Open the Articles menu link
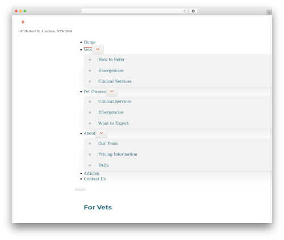 click(x=91, y=173)
